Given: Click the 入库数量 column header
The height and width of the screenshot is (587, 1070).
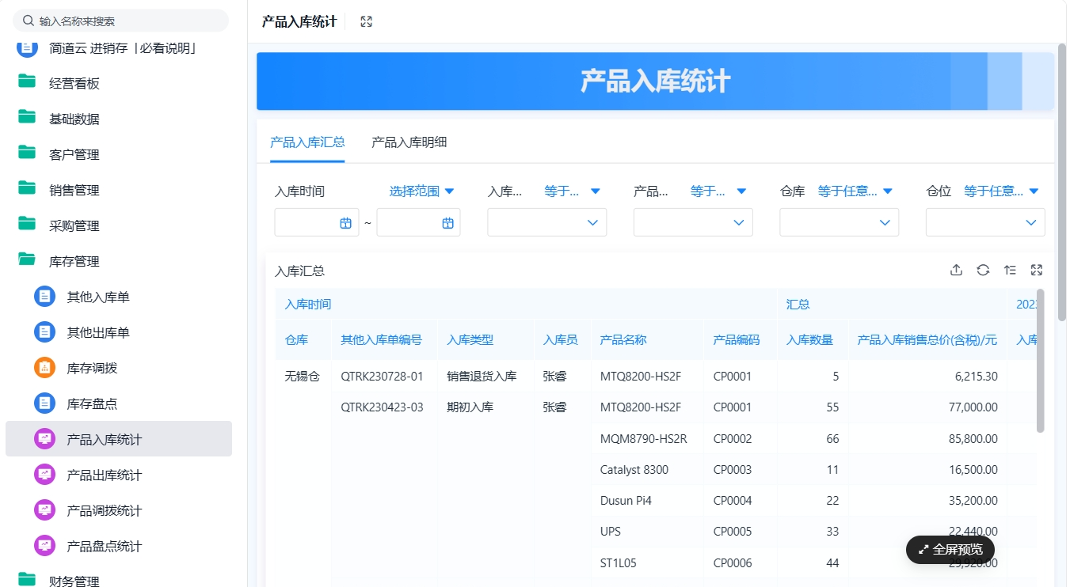Looking at the screenshot, I should [809, 340].
